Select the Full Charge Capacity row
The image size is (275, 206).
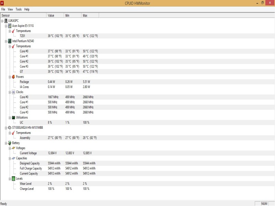pos(147,168)
